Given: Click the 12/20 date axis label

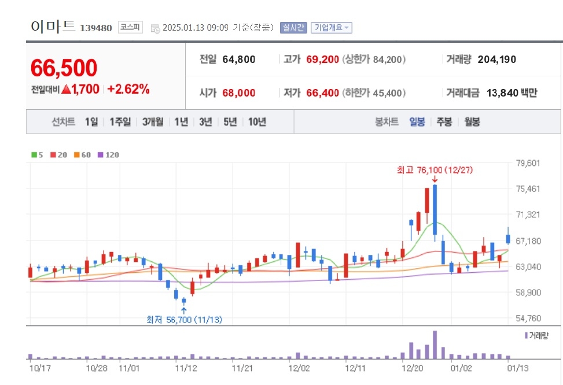Looking at the screenshot, I should 412,368.
